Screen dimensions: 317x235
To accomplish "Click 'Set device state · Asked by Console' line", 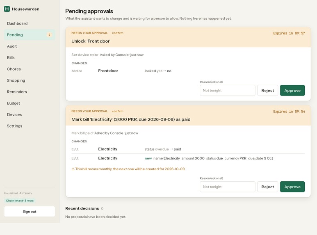I will pyautogui.click(x=107, y=55).
